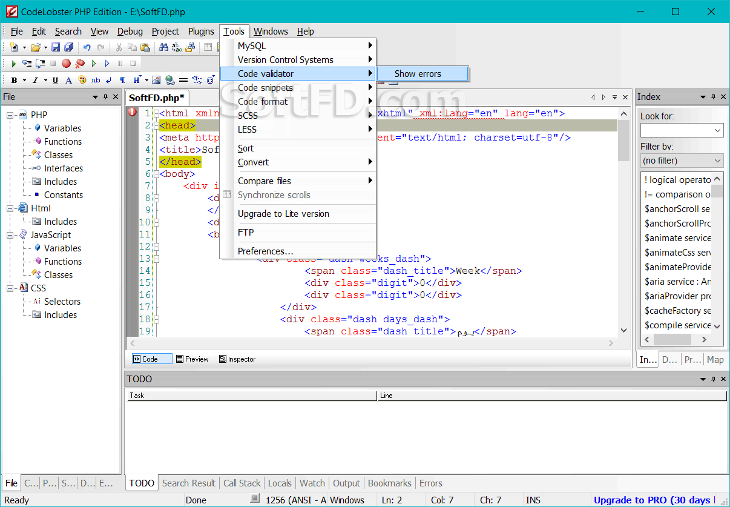This screenshot has width=730, height=507.
Task: Open the heading H dropdown arrow
Action: pyautogui.click(x=146, y=80)
